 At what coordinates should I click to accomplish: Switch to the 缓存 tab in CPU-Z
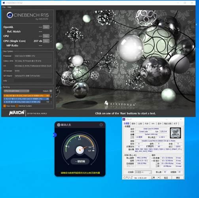134,123
